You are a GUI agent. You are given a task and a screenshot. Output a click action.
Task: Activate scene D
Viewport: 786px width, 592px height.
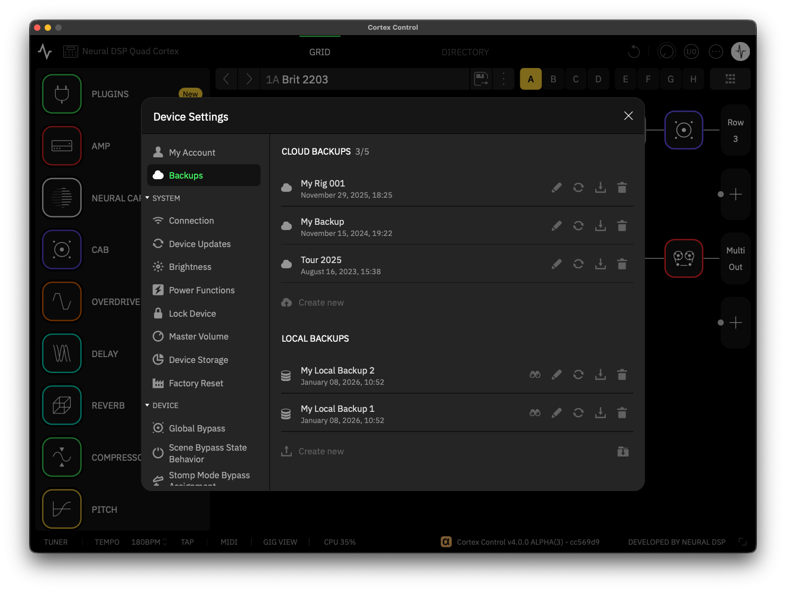(x=598, y=79)
